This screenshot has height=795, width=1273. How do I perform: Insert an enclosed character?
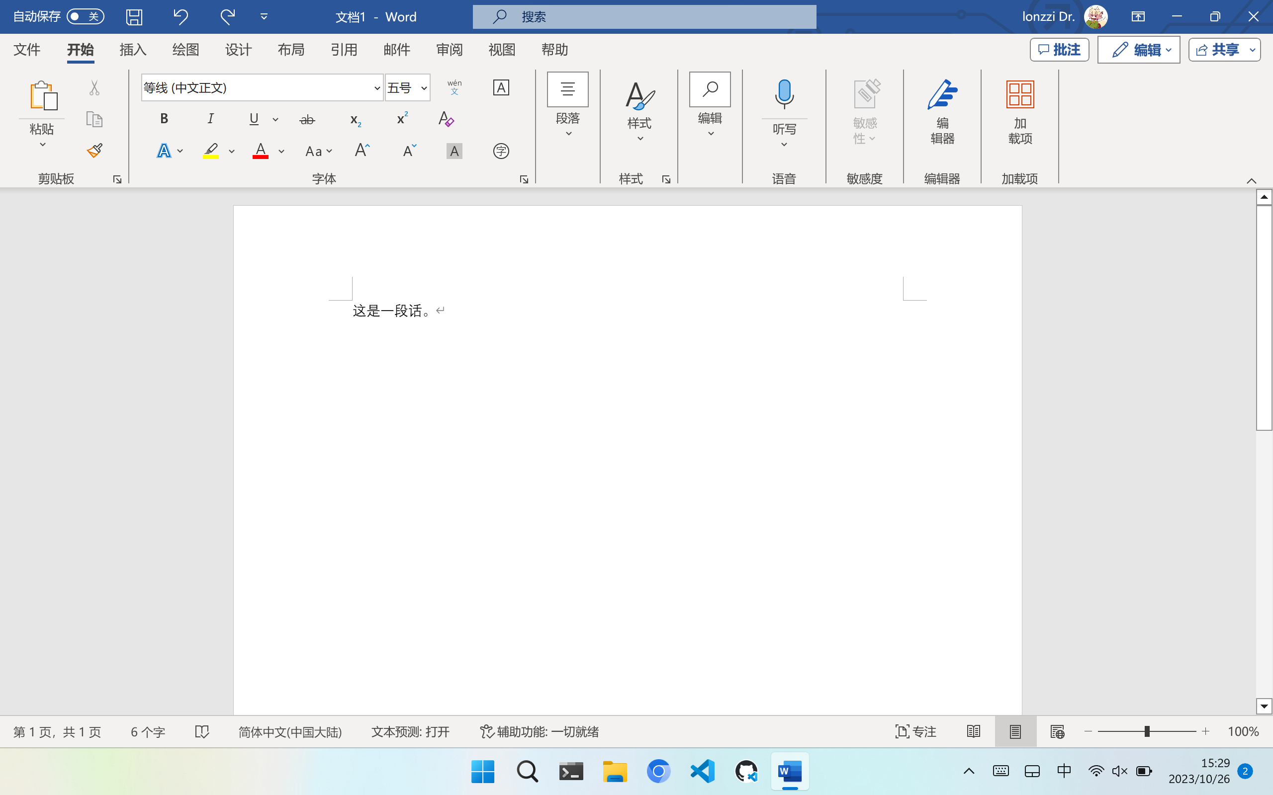[x=501, y=152]
